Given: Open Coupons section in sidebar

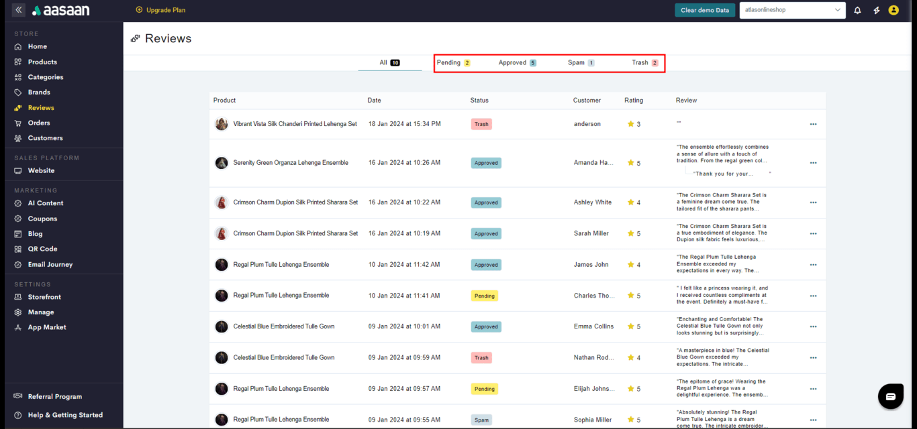Looking at the screenshot, I should pyautogui.click(x=42, y=219).
